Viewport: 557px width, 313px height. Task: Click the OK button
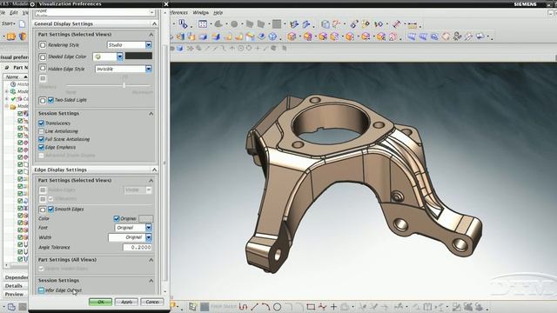click(101, 302)
